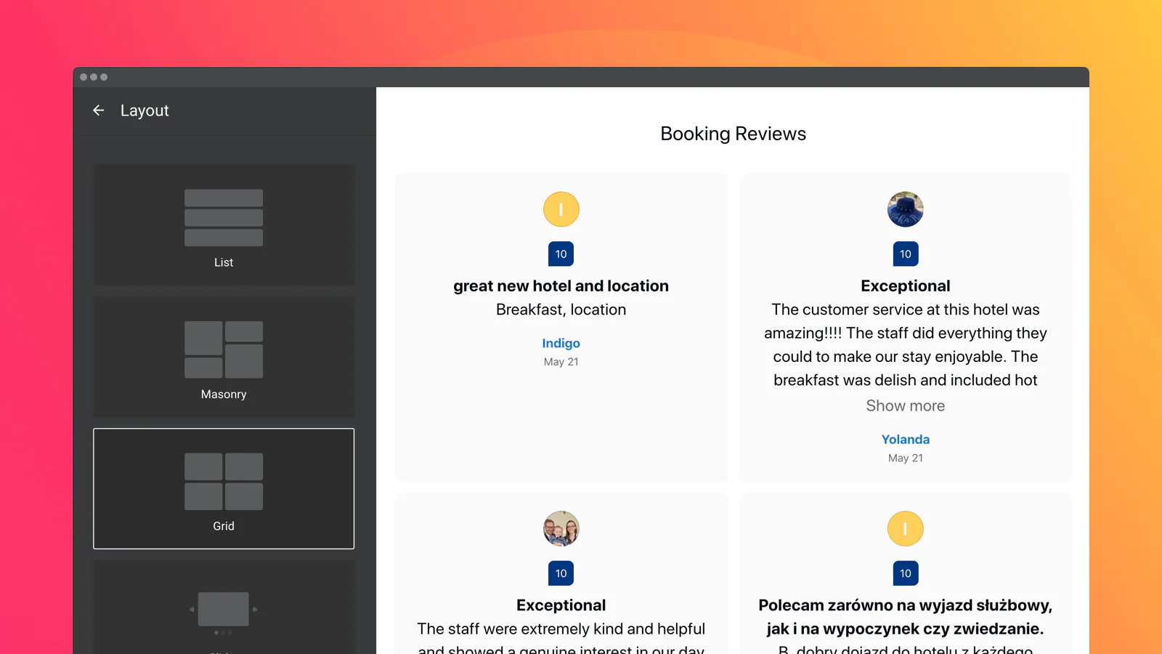1162x654 pixels.
Task: Select the List layout option
Action: pyautogui.click(x=224, y=225)
